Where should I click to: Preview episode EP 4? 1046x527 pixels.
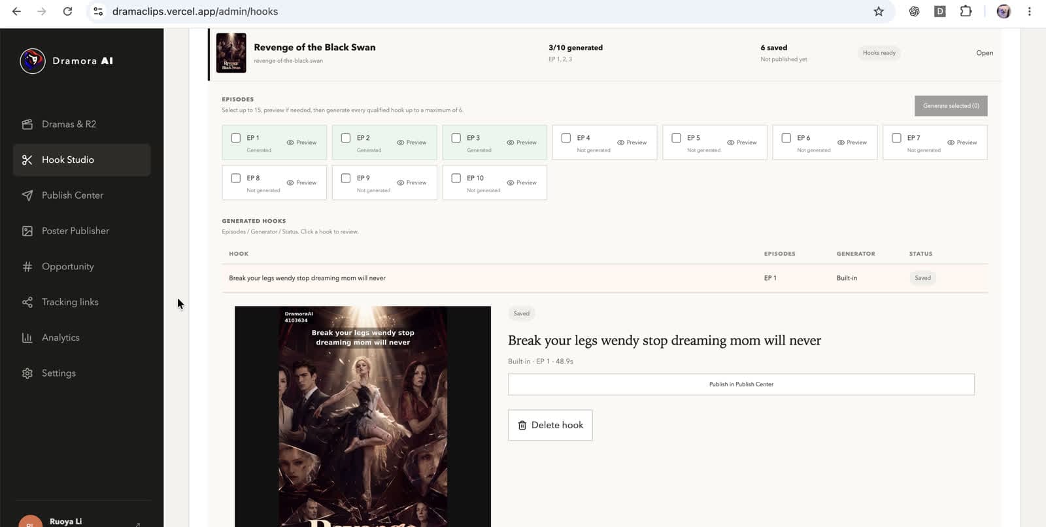tap(632, 143)
